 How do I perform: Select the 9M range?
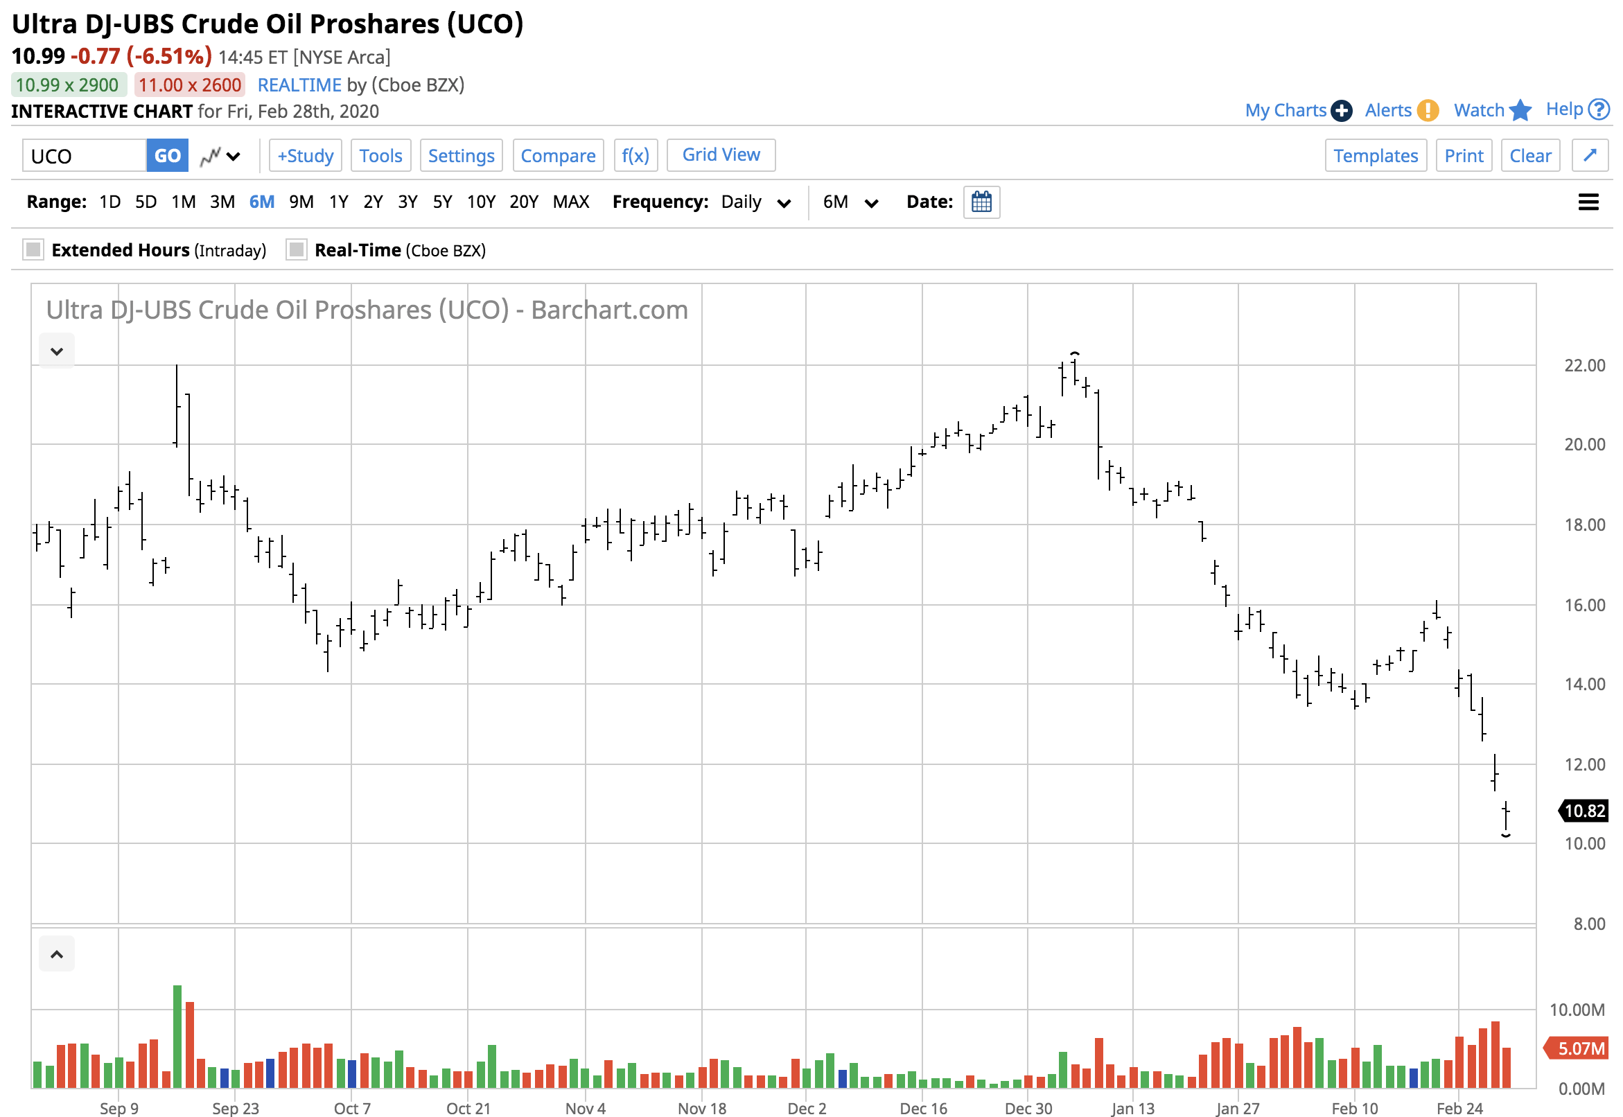pyautogui.click(x=301, y=202)
